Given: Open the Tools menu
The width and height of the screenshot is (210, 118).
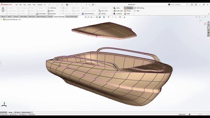Looking at the screenshot, I should pyautogui.click(x=34, y=5).
